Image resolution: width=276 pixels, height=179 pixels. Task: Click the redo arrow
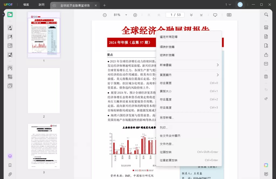click(266, 99)
